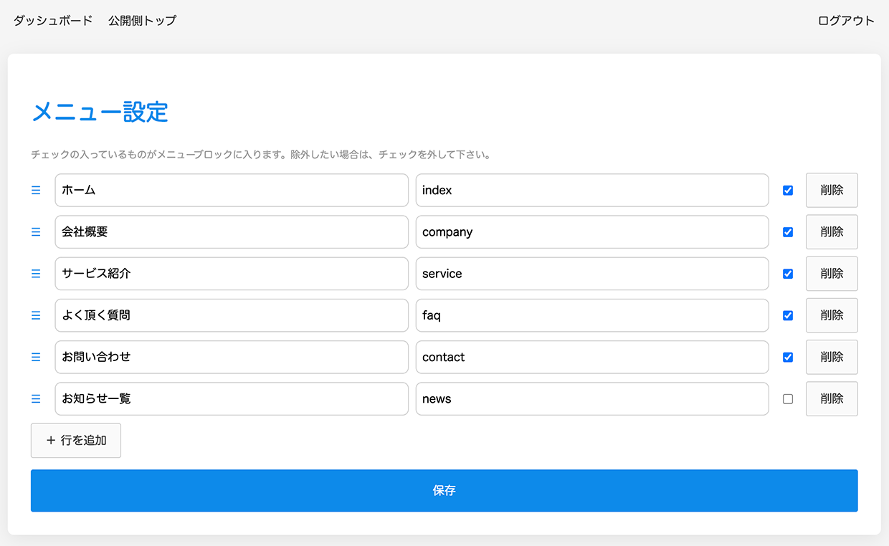Viewport: 889px width, 546px height.
Task: Go to 公開側トップ in the top navigation
Action: [142, 21]
